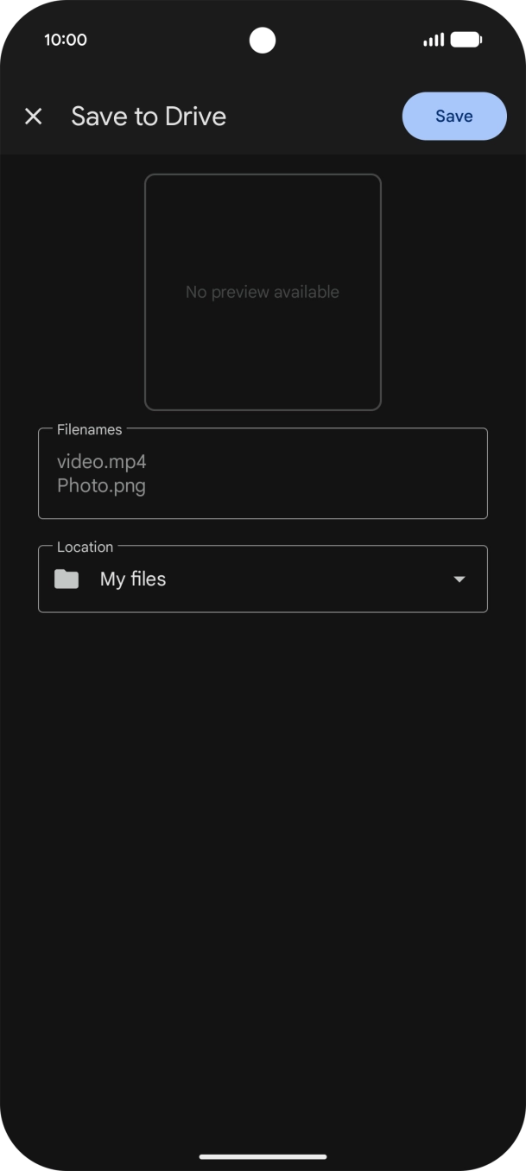Tap the front camera cutout

tap(263, 40)
